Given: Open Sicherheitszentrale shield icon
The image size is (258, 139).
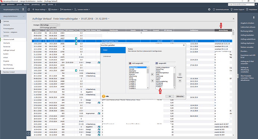Looking at the screenshot, I should (214, 10).
